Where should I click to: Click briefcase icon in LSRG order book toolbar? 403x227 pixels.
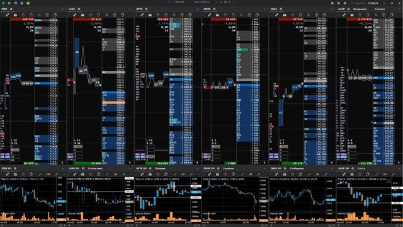point(82,15)
